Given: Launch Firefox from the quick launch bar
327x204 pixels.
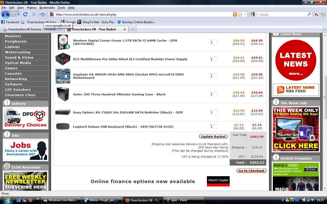Looking at the screenshot, I should (30, 200).
